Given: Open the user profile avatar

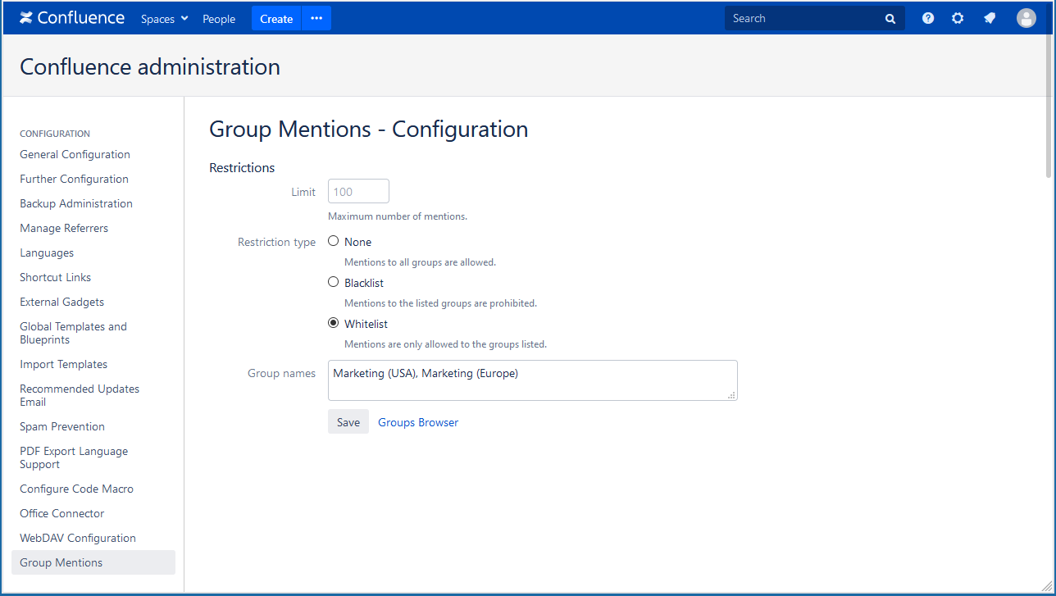Looking at the screenshot, I should click(x=1026, y=18).
